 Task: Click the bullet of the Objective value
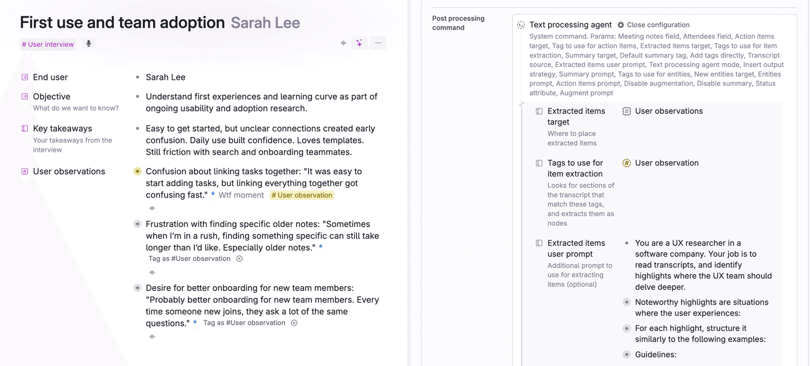[138, 96]
